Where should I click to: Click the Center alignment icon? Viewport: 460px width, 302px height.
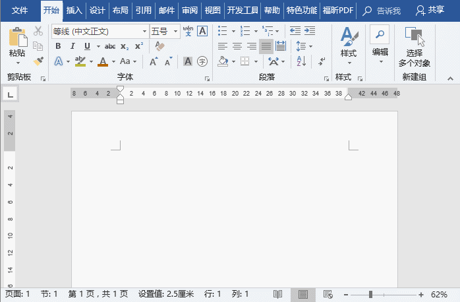coord(237,46)
